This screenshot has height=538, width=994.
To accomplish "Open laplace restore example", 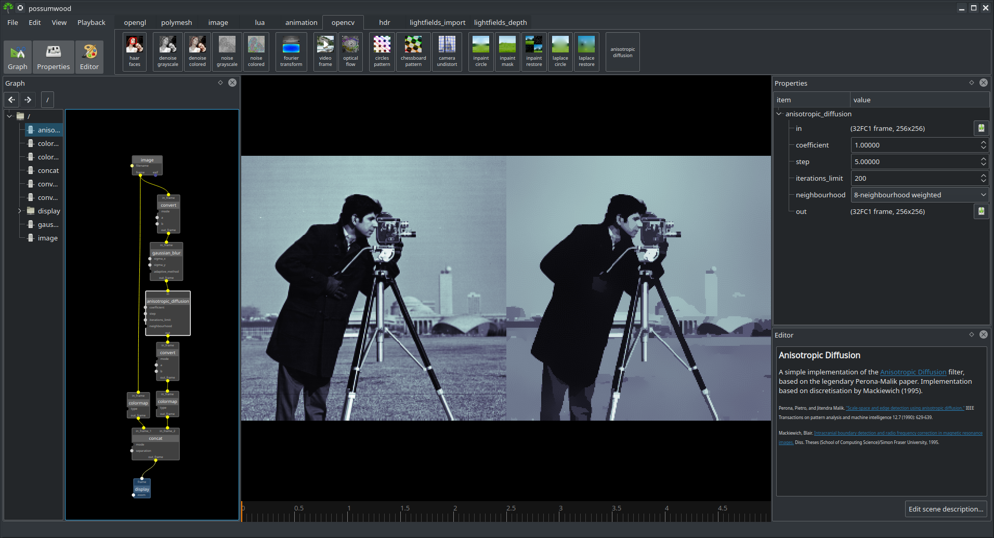I will coord(586,51).
